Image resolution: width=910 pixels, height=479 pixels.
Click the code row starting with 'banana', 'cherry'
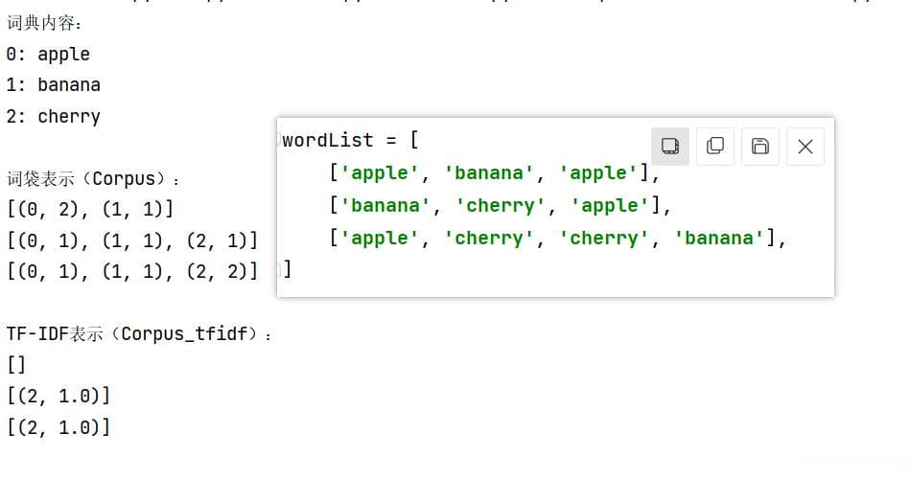tap(499, 205)
